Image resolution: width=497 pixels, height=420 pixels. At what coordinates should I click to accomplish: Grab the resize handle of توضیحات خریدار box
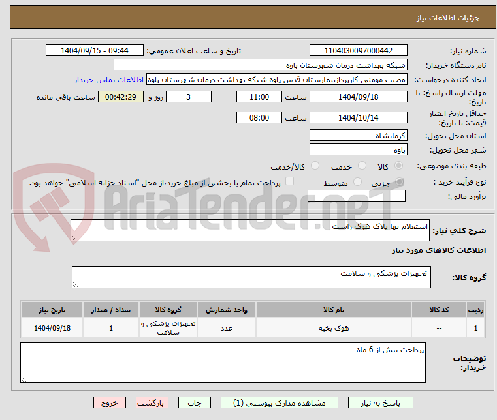point(24,380)
